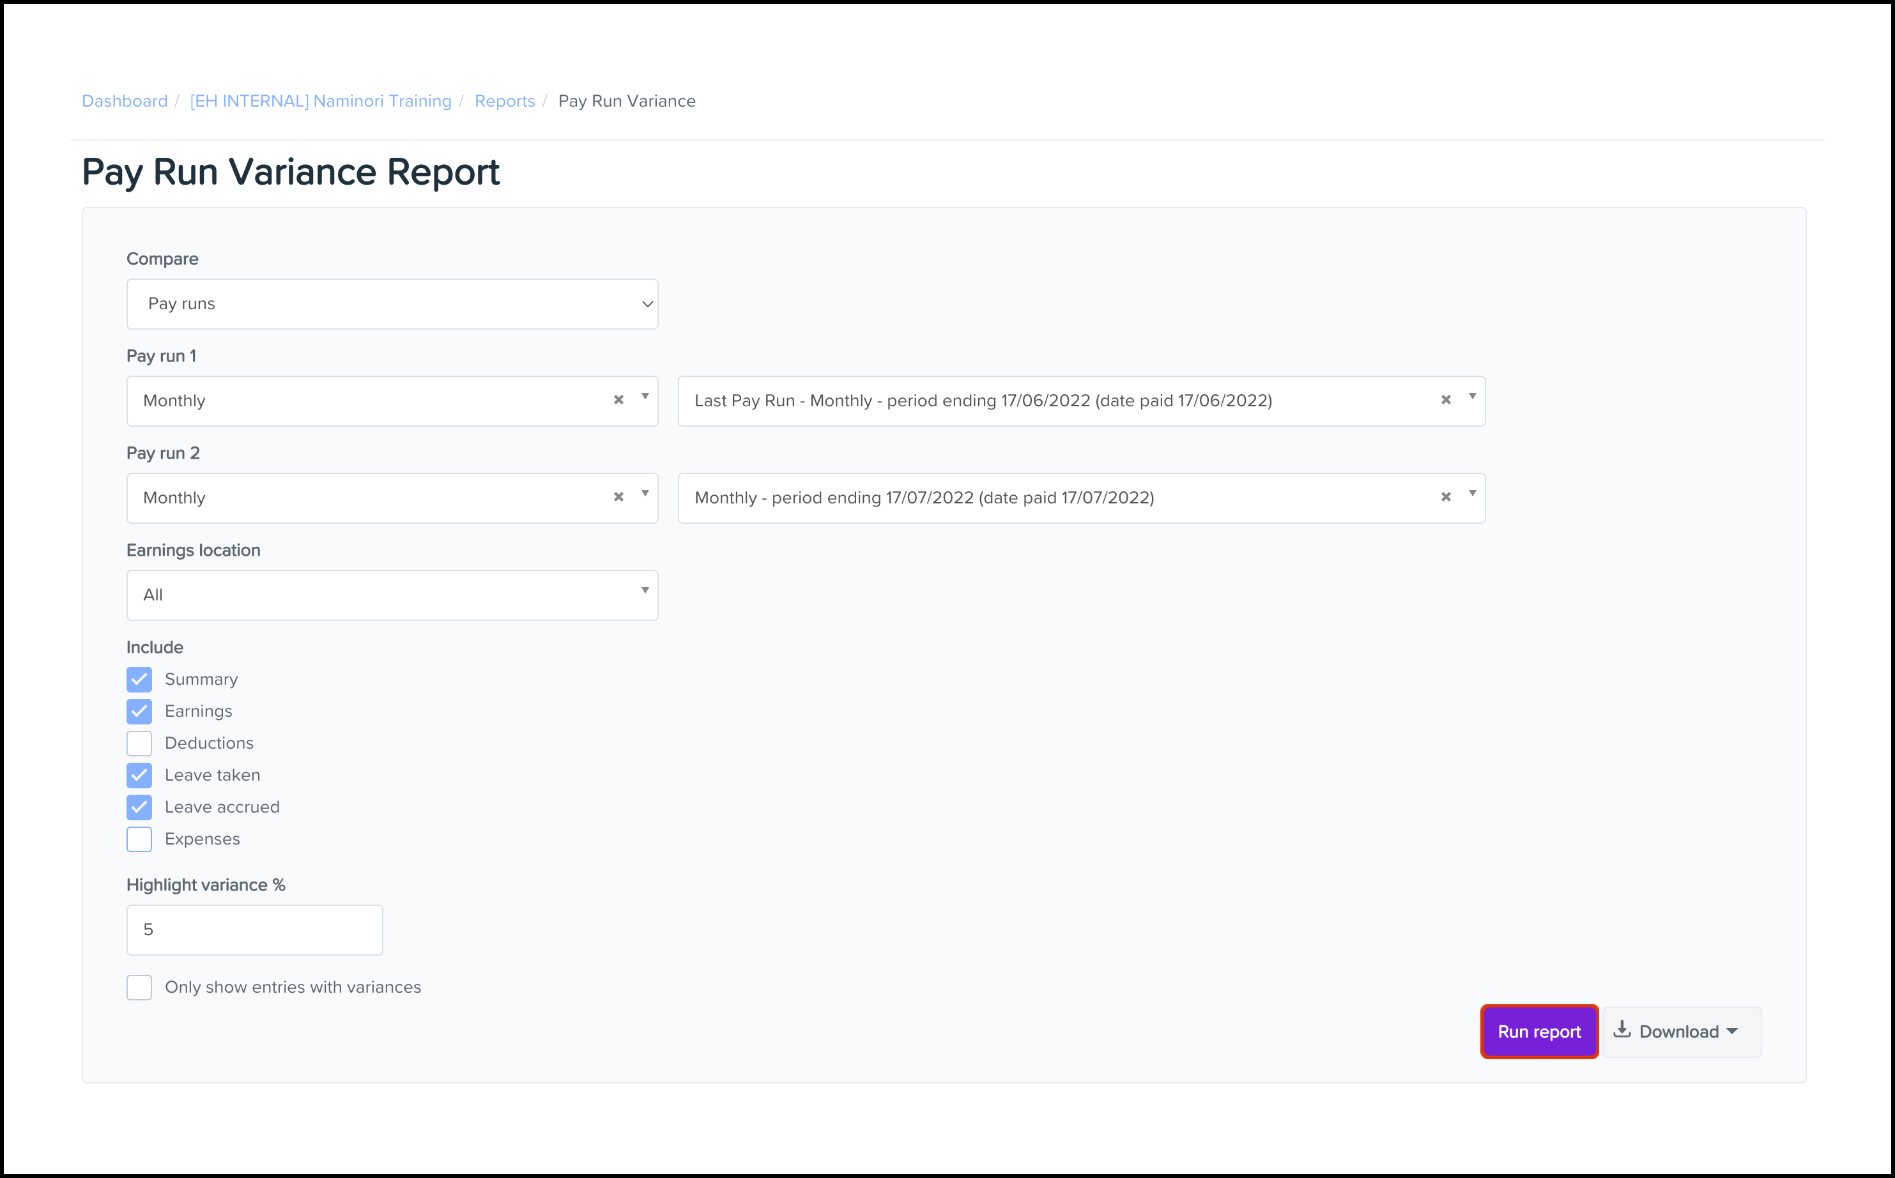This screenshot has height=1178, width=1895.
Task: Uncheck the Summary checkbox
Action: pos(139,679)
